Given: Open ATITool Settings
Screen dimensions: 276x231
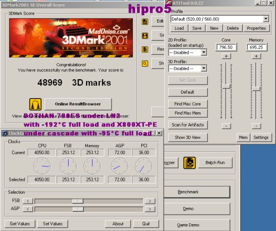Looking at the screenshot, I should pyautogui.click(x=261, y=138).
